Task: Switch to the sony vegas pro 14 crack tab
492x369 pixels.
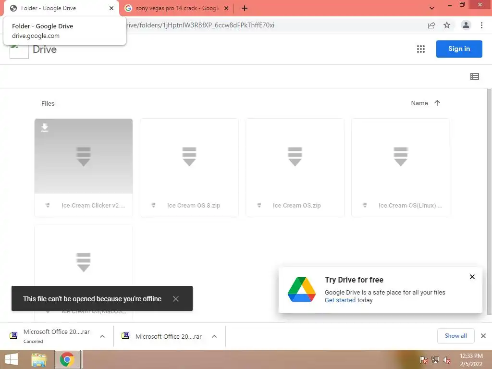Action: coord(177,8)
